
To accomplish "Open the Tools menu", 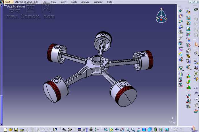I will coord(74,2).
